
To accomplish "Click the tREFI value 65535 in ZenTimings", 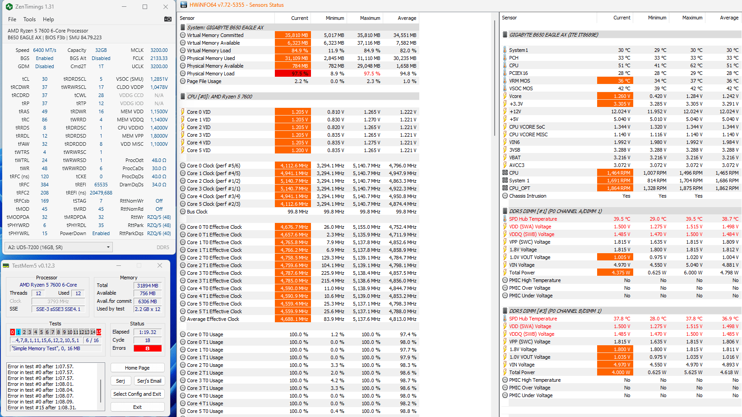I will (101, 185).
